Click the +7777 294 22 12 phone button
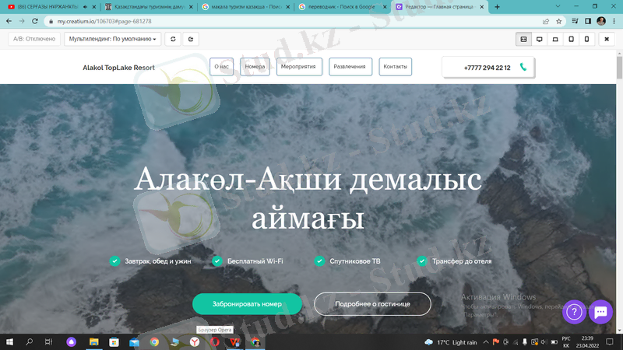This screenshot has height=350, width=623. click(x=488, y=68)
